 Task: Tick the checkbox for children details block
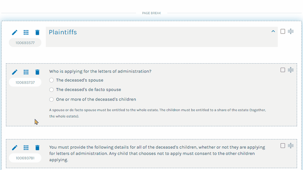tap(283, 146)
